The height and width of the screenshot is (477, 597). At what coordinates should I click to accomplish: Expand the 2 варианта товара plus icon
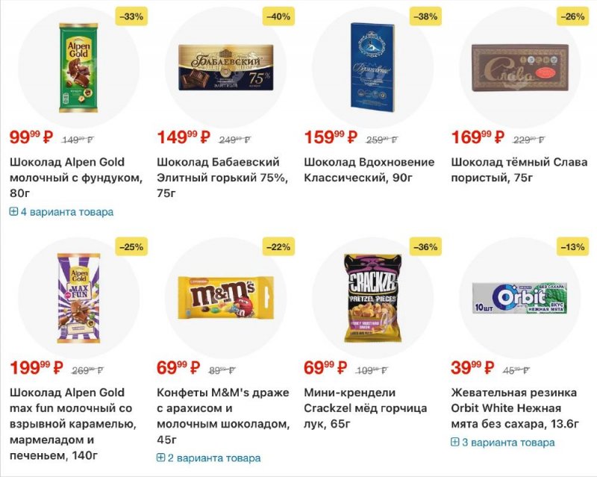[x=160, y=458]
